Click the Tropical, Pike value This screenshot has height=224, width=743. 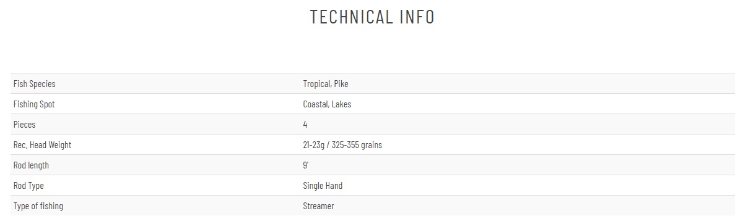point(326,84)
